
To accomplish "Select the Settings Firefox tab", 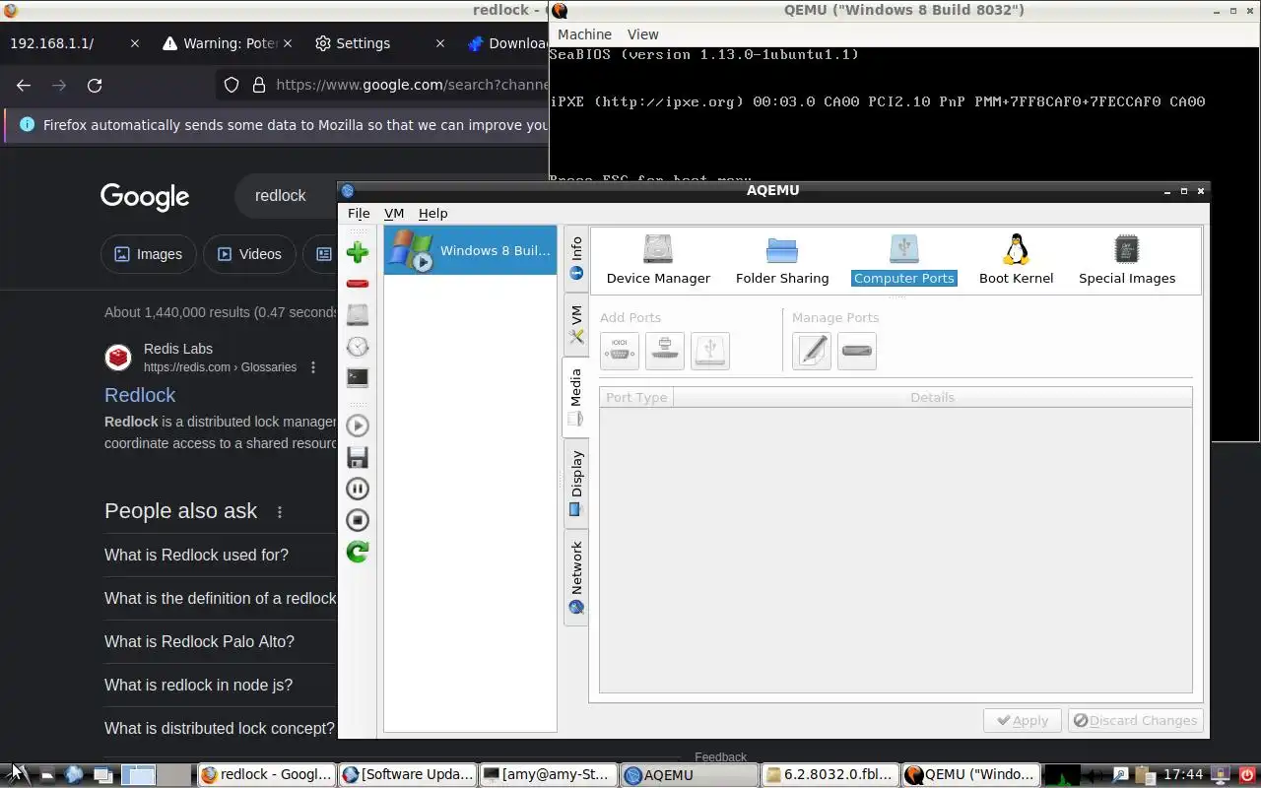I will (379, 43).
